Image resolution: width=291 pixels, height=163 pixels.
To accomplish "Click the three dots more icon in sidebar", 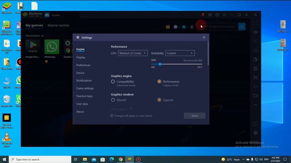I will click(256, 105).
